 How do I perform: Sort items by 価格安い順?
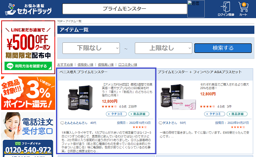pyautogui.click(x=85, y=65)
